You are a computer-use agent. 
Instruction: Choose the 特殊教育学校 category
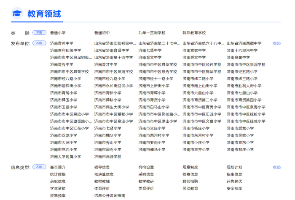194,33
